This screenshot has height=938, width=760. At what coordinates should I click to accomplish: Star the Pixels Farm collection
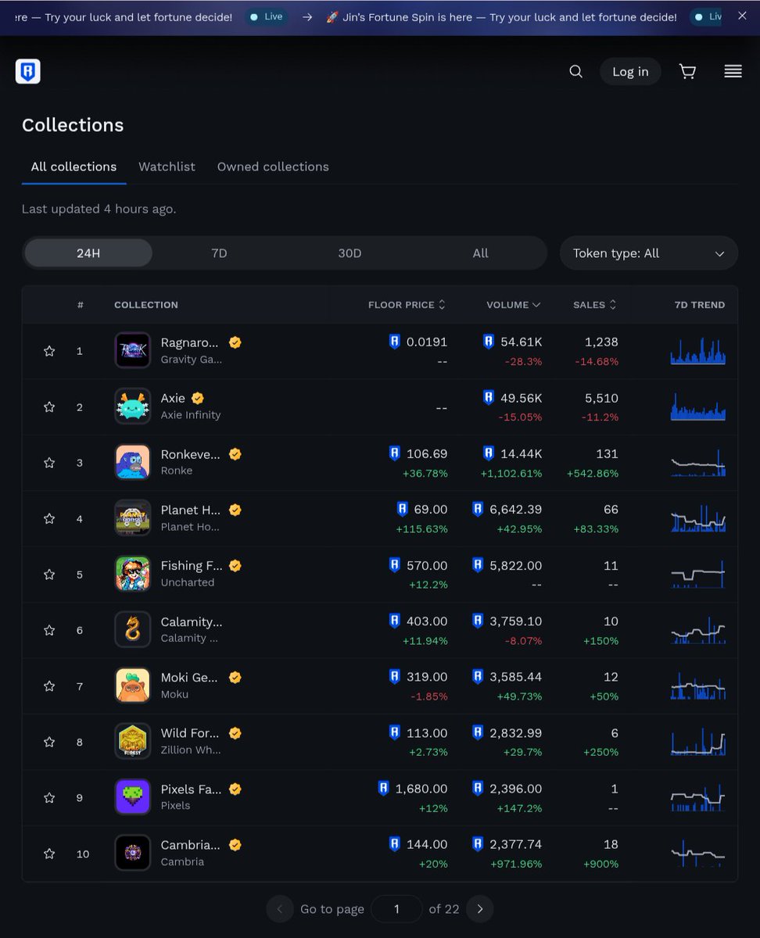click(49, 798)
